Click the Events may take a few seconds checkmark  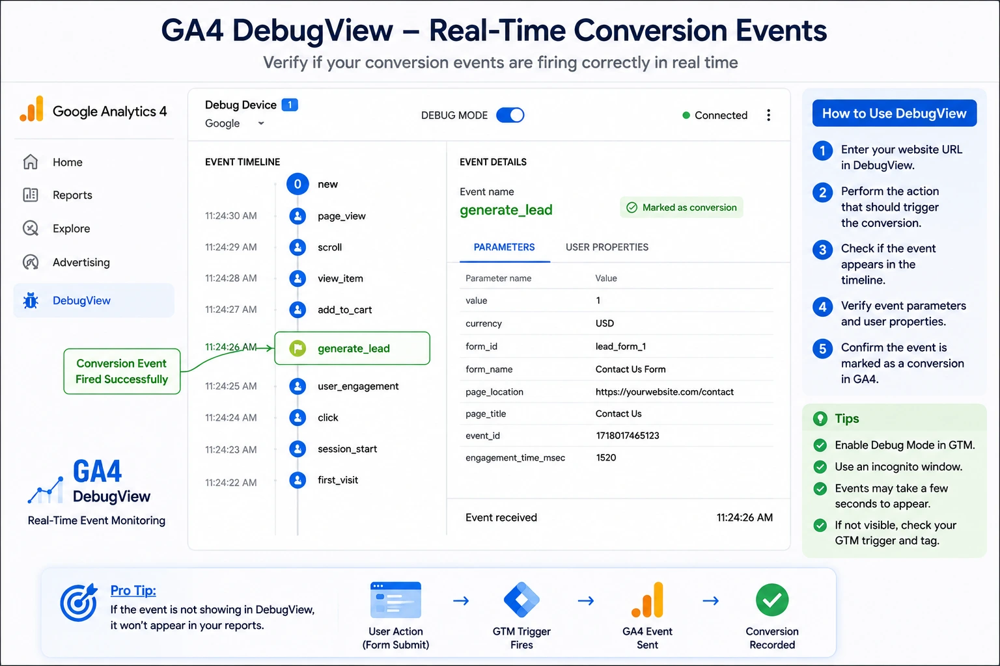[x=820, y=488]
